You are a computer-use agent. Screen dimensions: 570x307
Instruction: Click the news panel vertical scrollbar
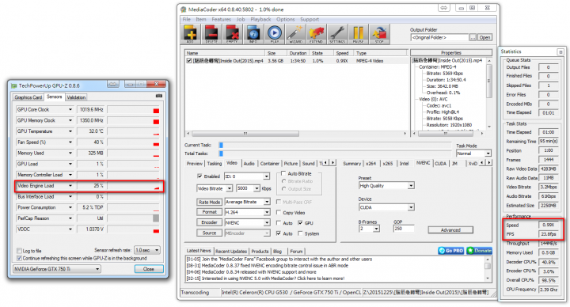point(488,268)
